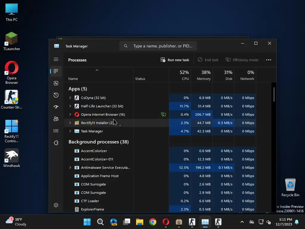
Task: Show hidden icons in system tray
Action: pyautogui.click(x=242, y=222)
